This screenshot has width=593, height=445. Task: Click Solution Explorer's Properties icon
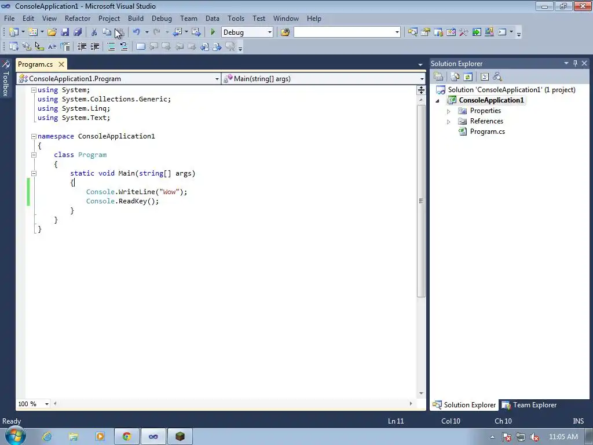438,77
